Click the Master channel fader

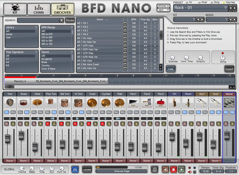click(227, 135)
